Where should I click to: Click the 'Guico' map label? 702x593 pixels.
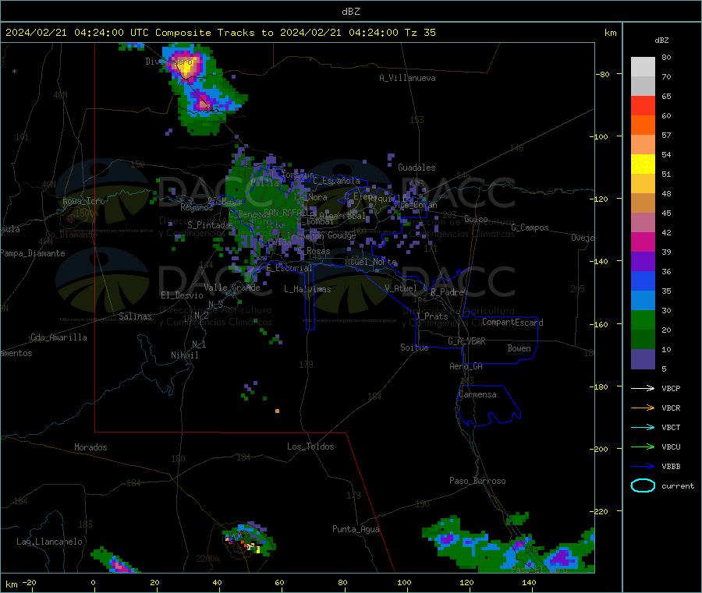click(x=476, y=219)
